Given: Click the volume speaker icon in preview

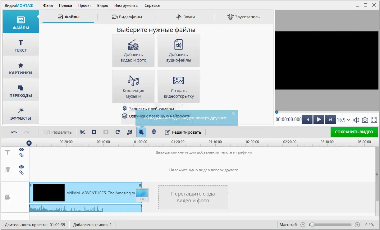Looking at the screenshot, I should coord(356,120).
